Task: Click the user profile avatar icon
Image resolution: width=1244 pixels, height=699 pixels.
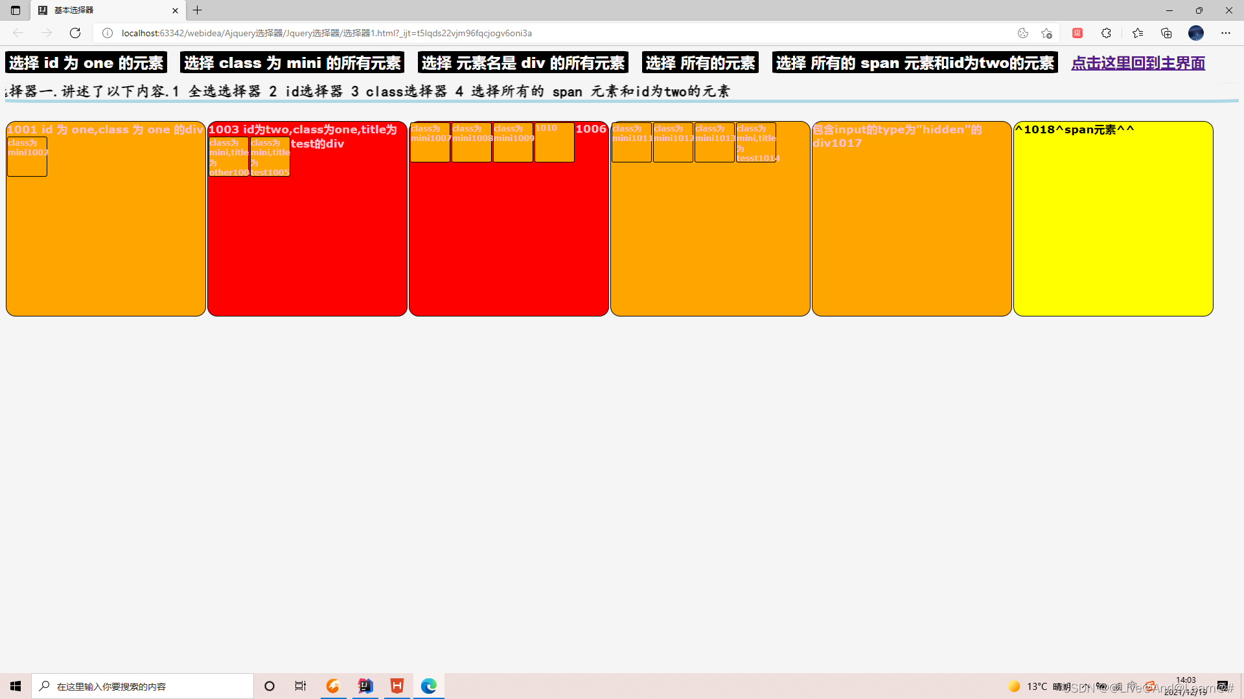Action: tap(1196, 33)
